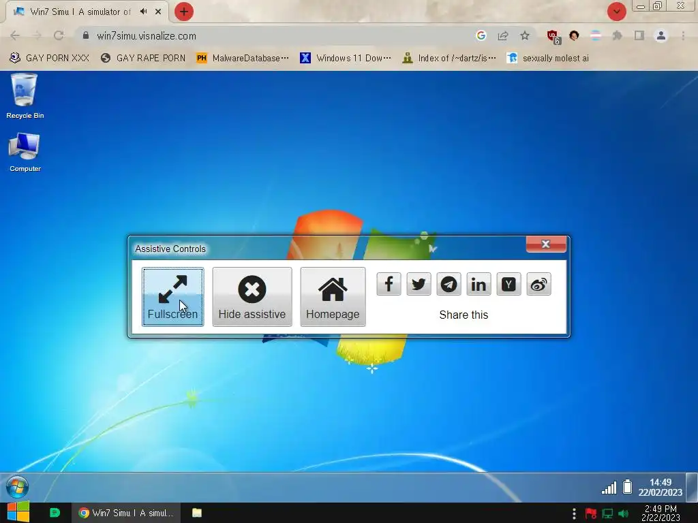Click the browser Forward arrow
698x523 pixels.
(37, 35)
